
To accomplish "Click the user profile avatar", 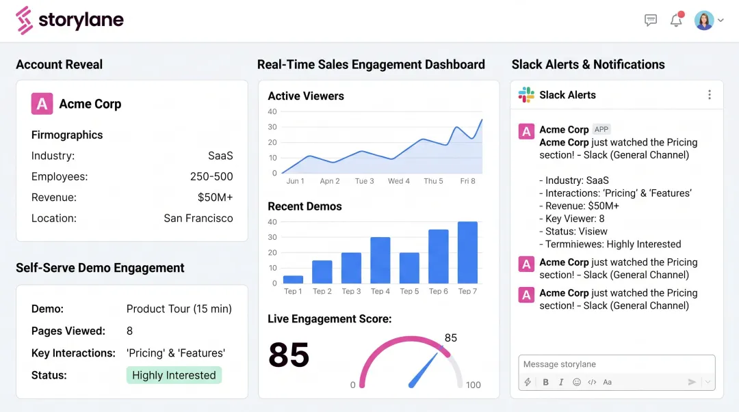I will (x=703, y=20).
